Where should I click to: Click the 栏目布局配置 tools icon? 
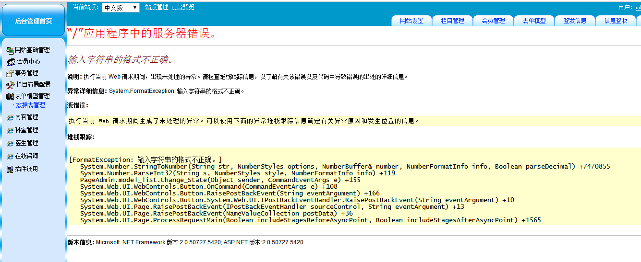(x=11, y=85)
